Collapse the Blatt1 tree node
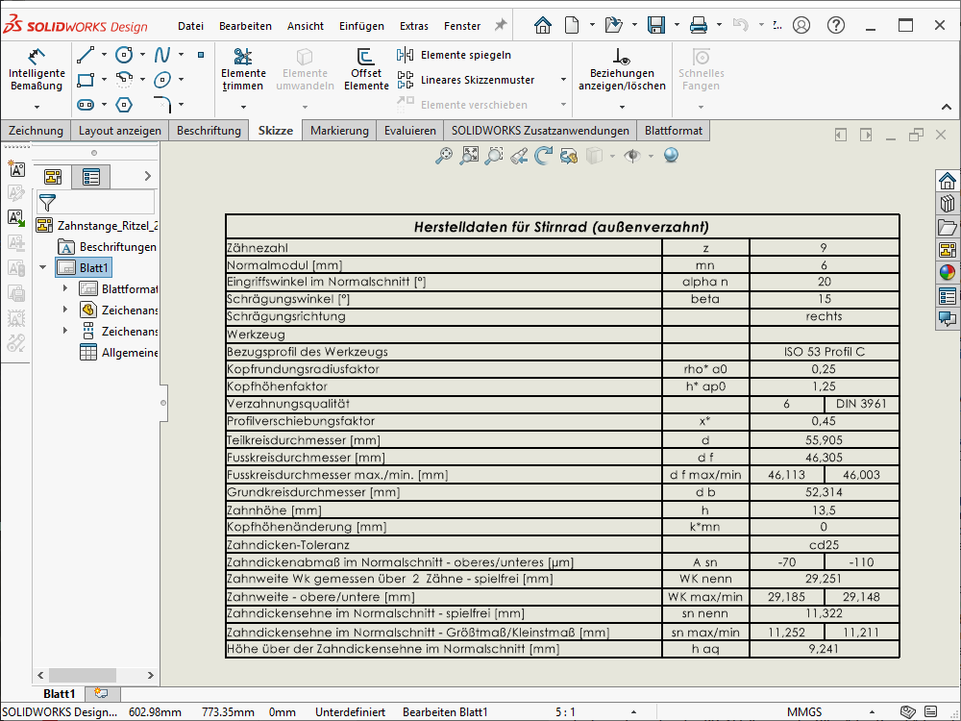Viewport: 961px width, 721px height. click(42, 267)
